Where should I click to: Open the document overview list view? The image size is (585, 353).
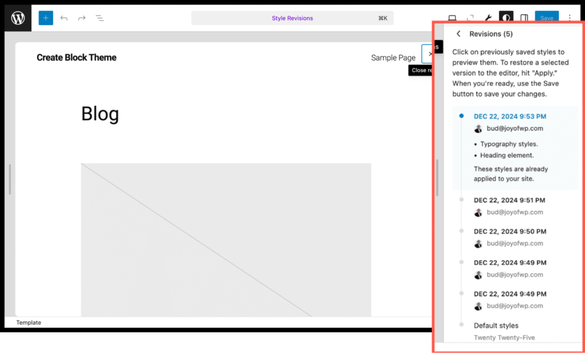[99, 18]
